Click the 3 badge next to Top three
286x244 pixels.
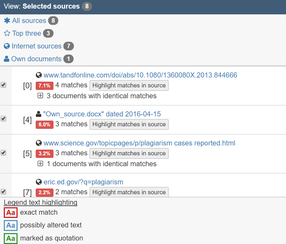pyautogui.click(x=48, y=33)
